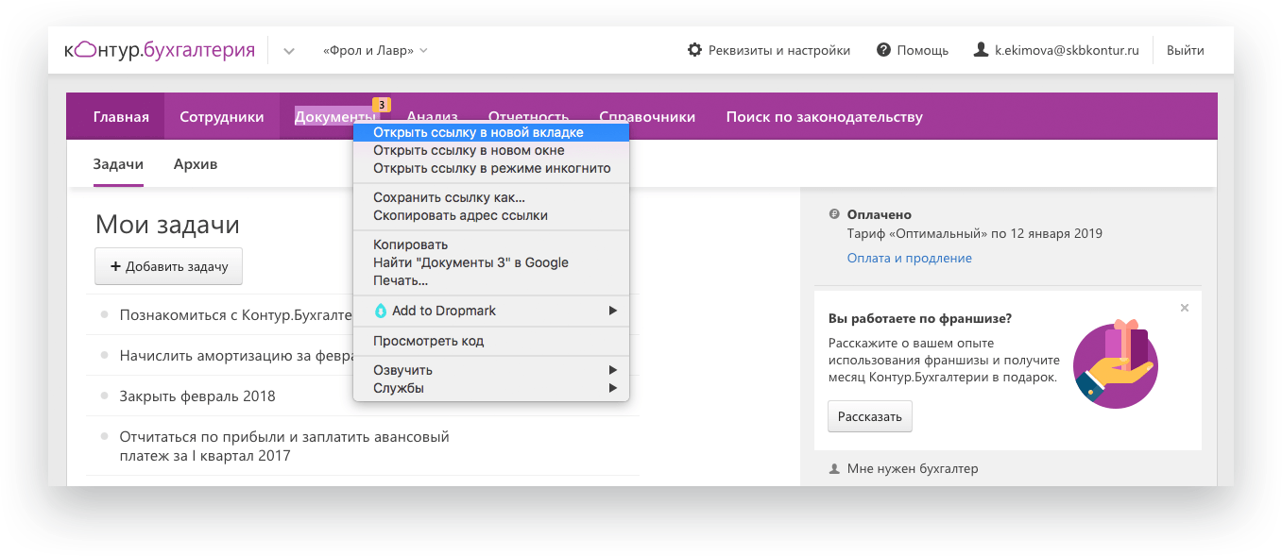Expand the Службы submenu arrow
This screenshot has width=1282, height=556.
coord(612,388)
